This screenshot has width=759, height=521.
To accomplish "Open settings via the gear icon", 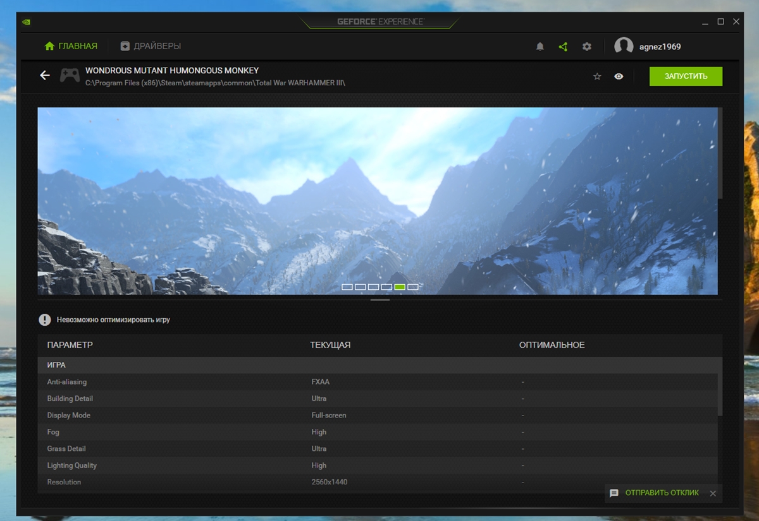I will 587,47.
